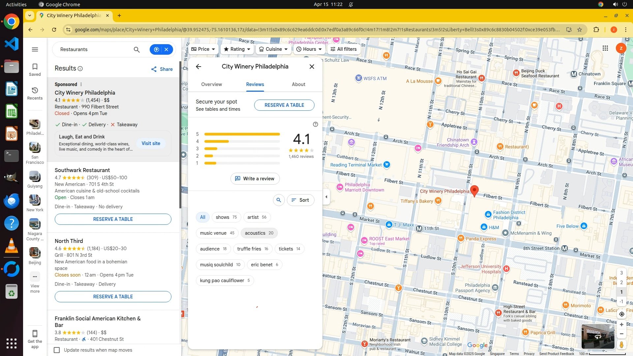Image resolution: width=633 pixels, height=356 pixels.
Task: Switch to the Overview tab
Action: point(211,84)
